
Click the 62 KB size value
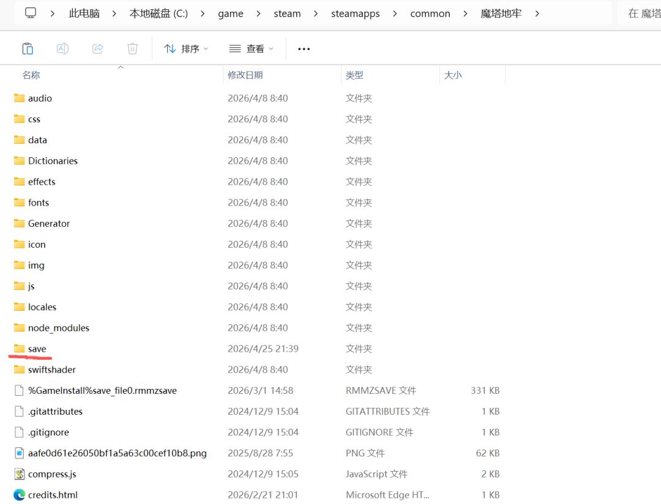pos(487,453)
